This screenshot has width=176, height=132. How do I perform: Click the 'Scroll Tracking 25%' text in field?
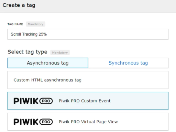(x=29, y=34)
